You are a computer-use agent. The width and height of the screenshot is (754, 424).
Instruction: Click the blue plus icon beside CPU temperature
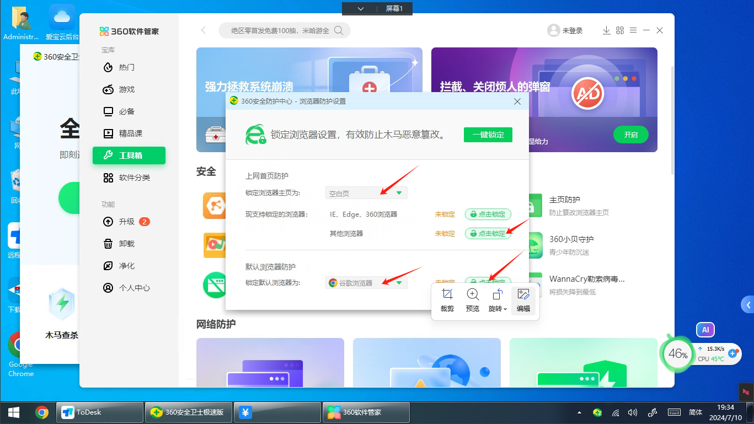tap(733, 353)
